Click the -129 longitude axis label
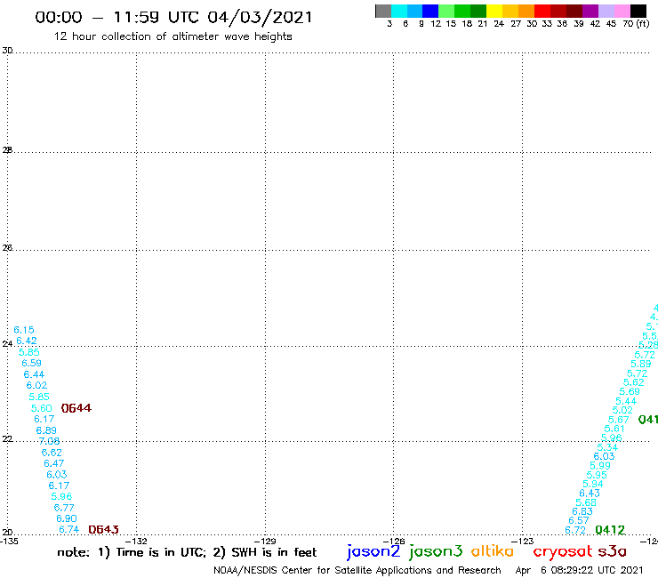Image resolution: width=658 pixels, height=578 pixels. (265, 542)
